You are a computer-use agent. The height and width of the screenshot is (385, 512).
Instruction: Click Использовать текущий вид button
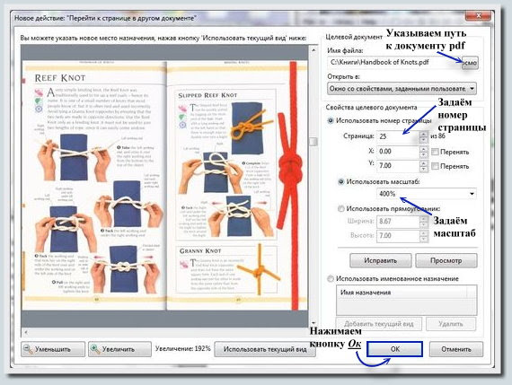point(265,349)
